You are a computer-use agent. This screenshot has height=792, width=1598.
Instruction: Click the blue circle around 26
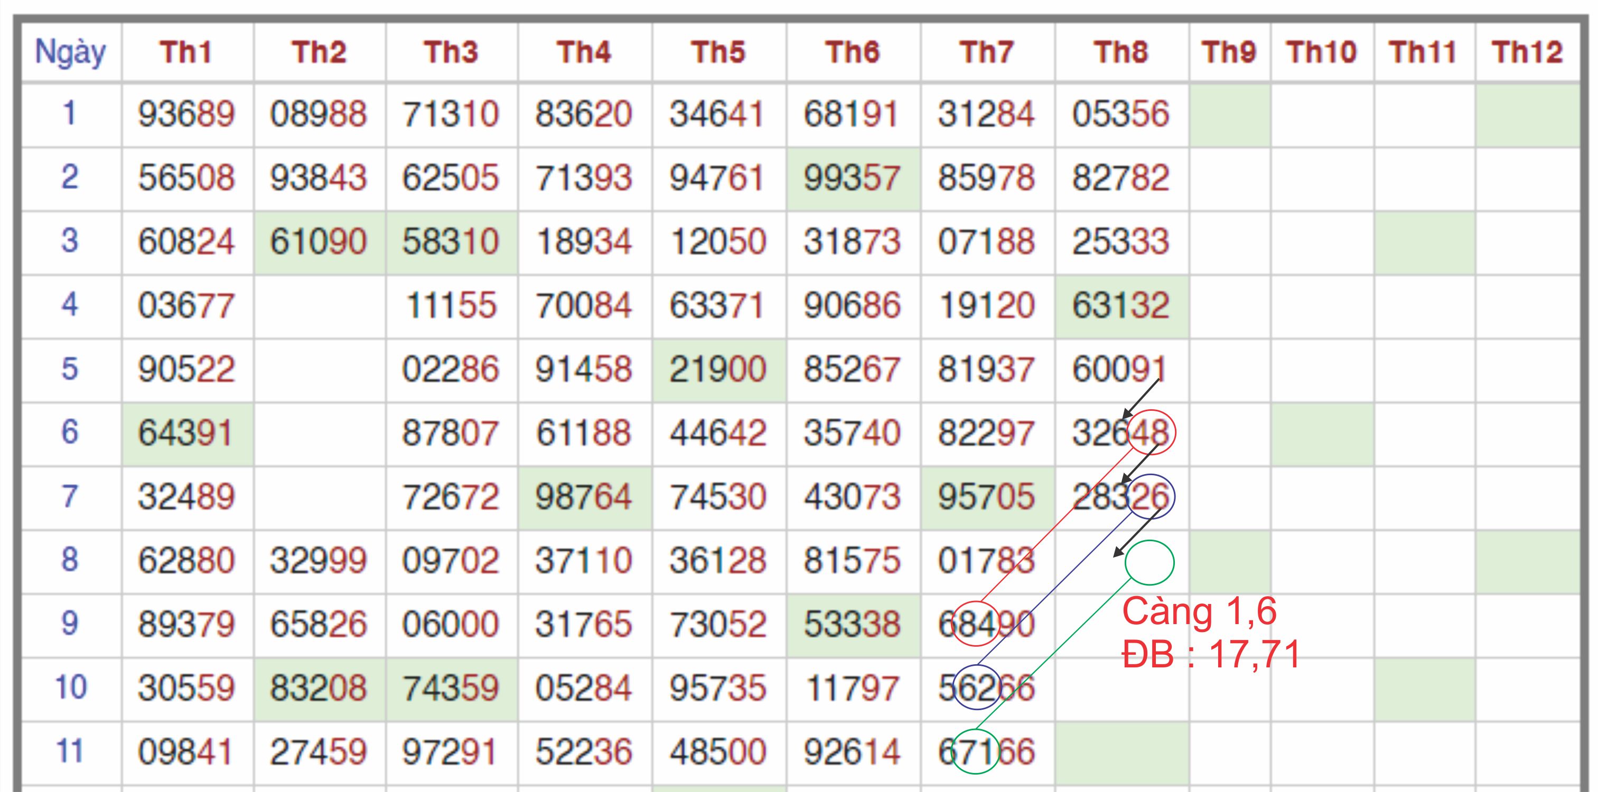click(x=1151, y=496)
